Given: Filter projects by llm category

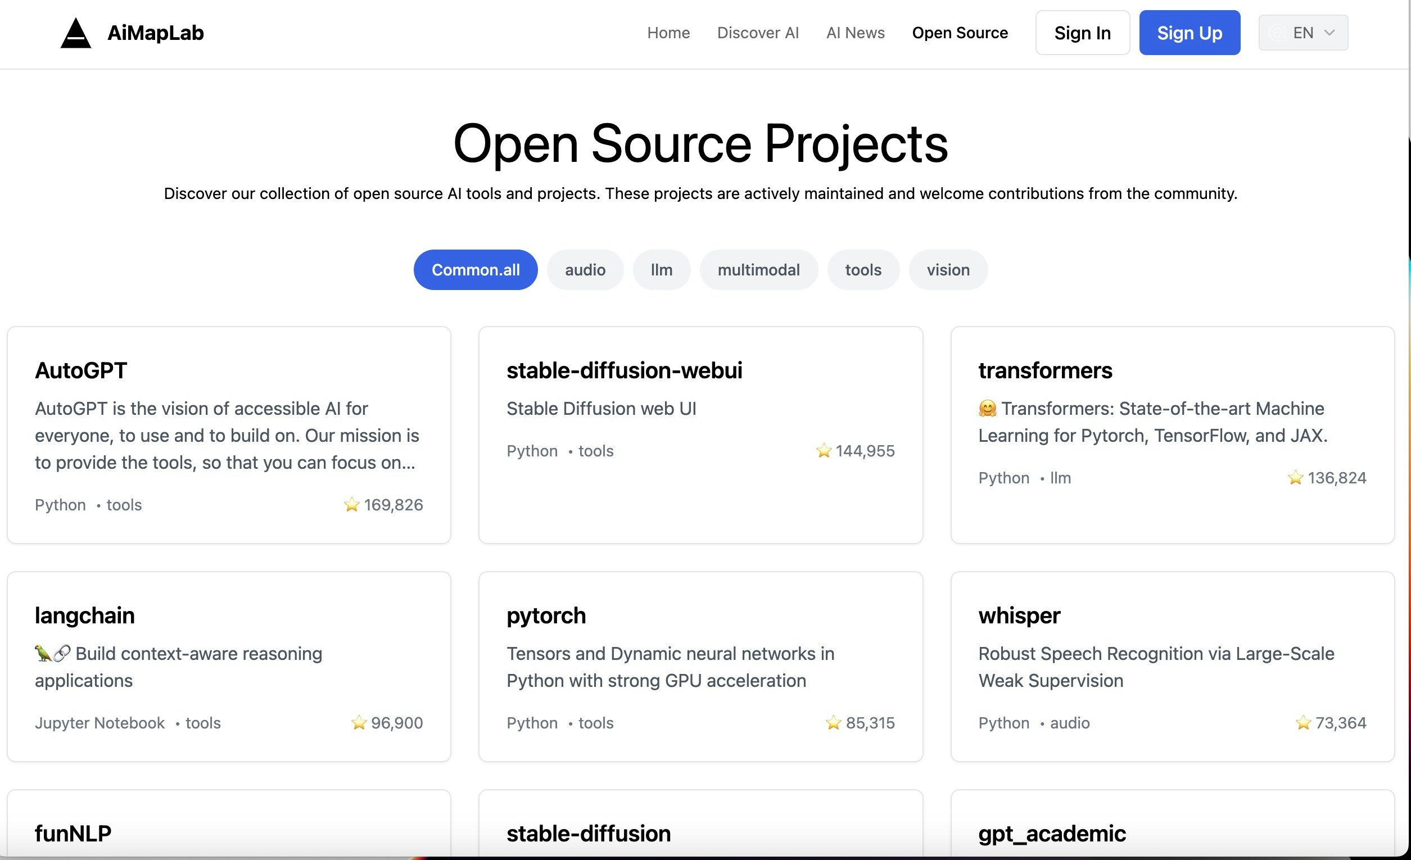Looking at the screenshot, I should [661, 270].
